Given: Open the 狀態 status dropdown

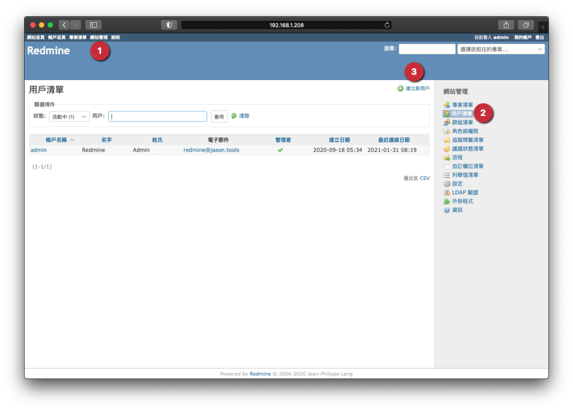Looking at the screenshot, I should point(69,116).
